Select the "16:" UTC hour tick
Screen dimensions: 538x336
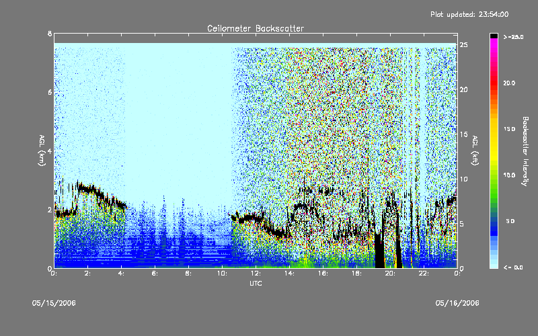pos(323,274)
